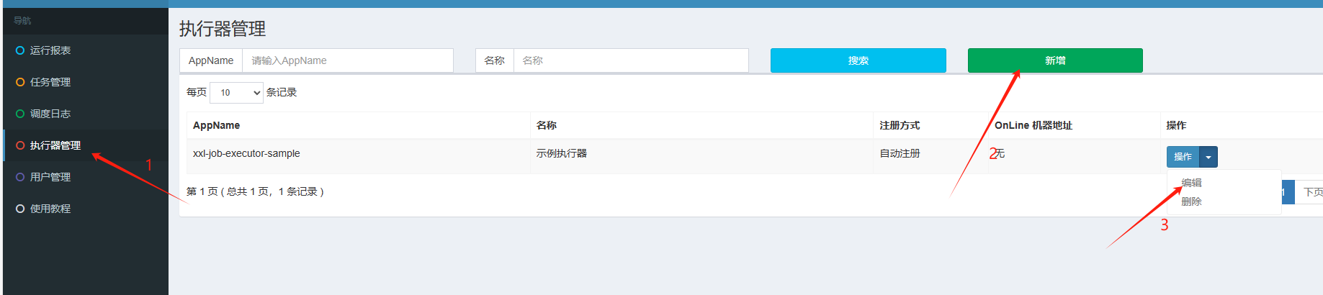Click the orange circle icon beside 任务管理
Image resolution: width=1323 pixels, height=295 pixels.
[20, 82]
